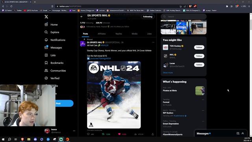
Task: Open account menu dots beside profile name
Action: click(74, 131)
